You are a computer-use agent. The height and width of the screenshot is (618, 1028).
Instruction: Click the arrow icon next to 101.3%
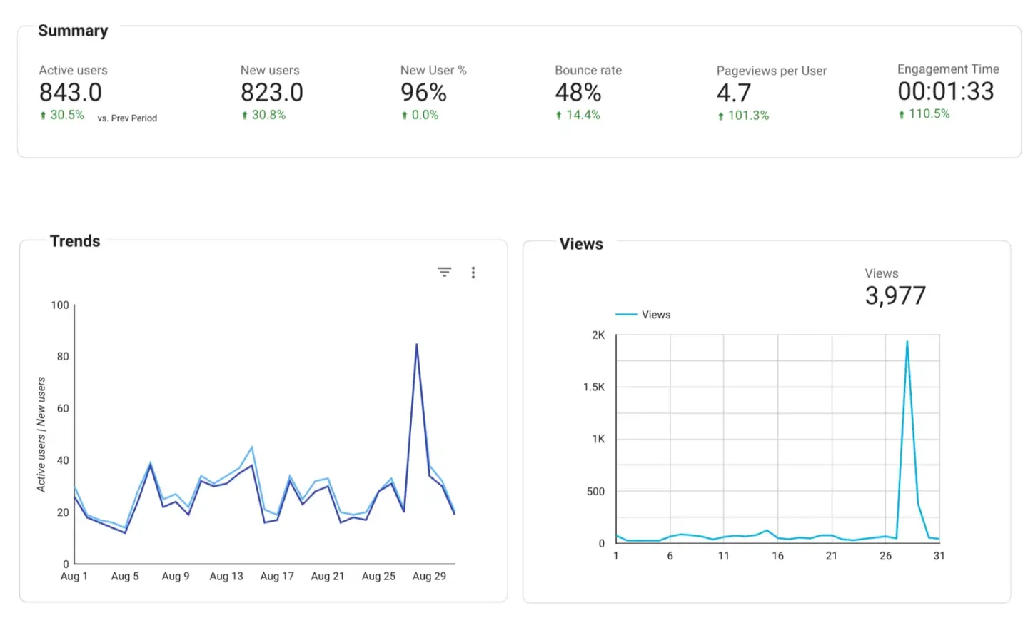click(x=721, y=116)
